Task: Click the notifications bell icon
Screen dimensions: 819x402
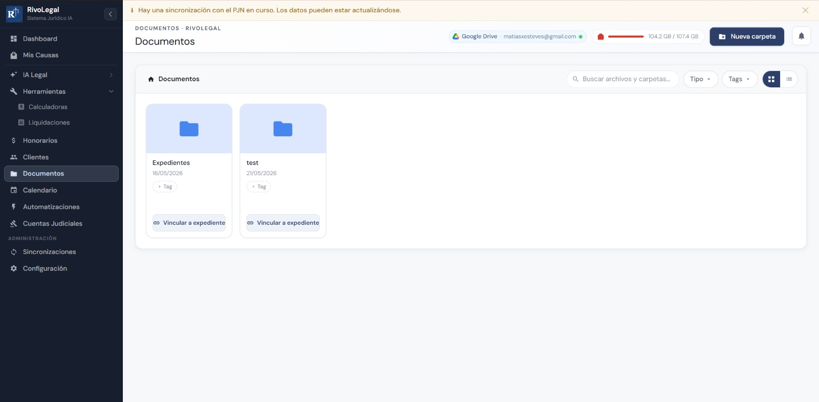Action: pyautogui.click(x=801, y=36)
